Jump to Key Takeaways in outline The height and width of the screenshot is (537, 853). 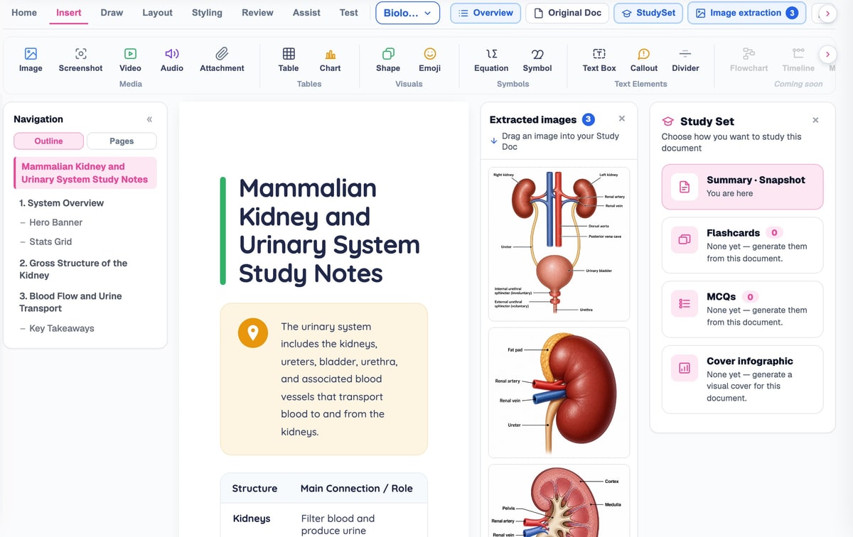click(62, 328)
